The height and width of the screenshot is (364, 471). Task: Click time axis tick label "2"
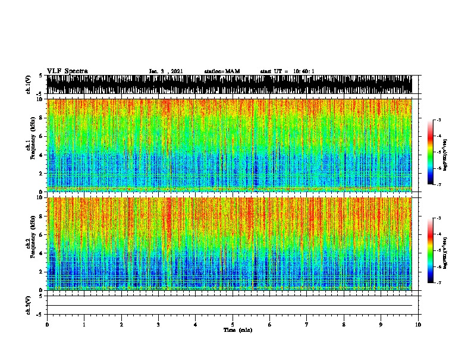point(121,325)
